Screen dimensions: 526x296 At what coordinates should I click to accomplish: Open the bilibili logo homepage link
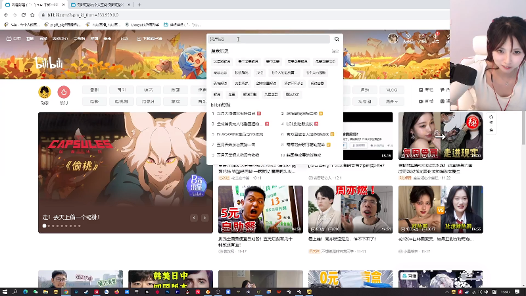49,62
